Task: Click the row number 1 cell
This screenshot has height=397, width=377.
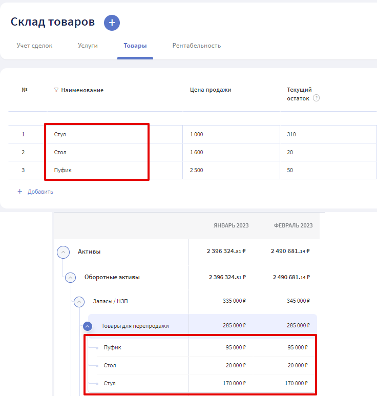Action: click(23, 134)
